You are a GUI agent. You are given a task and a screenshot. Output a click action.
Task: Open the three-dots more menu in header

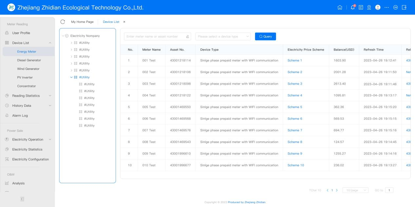(x=387, y=7)
